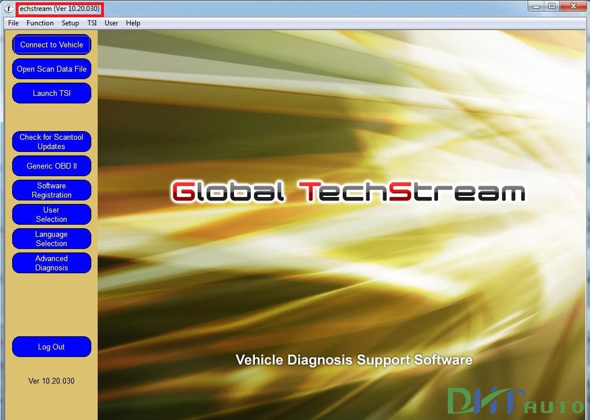Open the Help menu

point(133,23)
